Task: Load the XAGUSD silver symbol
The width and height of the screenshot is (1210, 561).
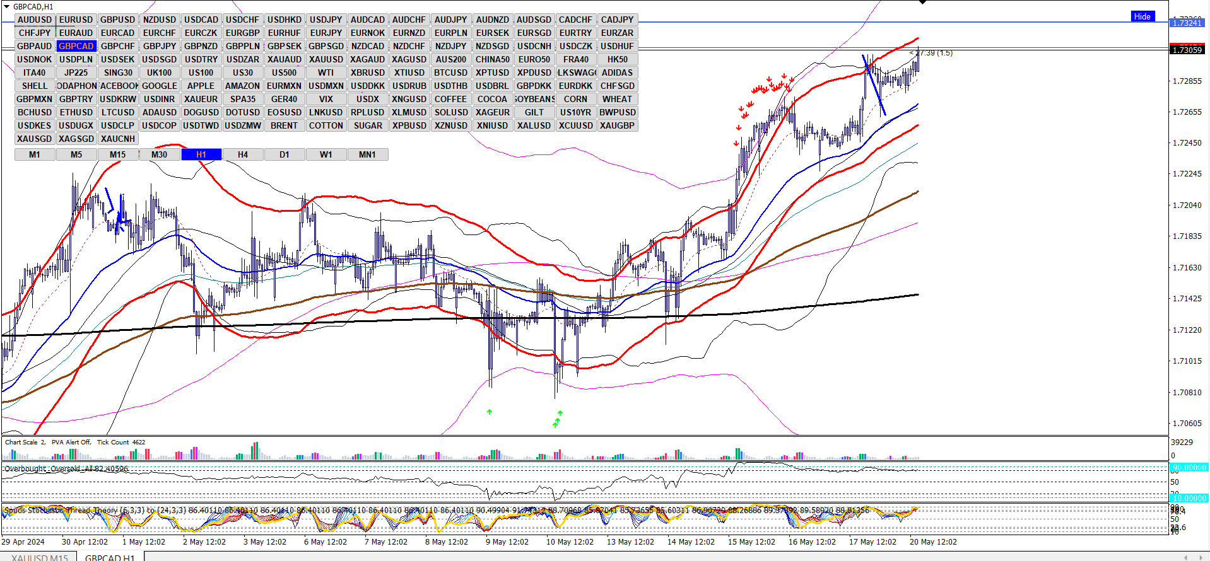Action: click(409, 59)
